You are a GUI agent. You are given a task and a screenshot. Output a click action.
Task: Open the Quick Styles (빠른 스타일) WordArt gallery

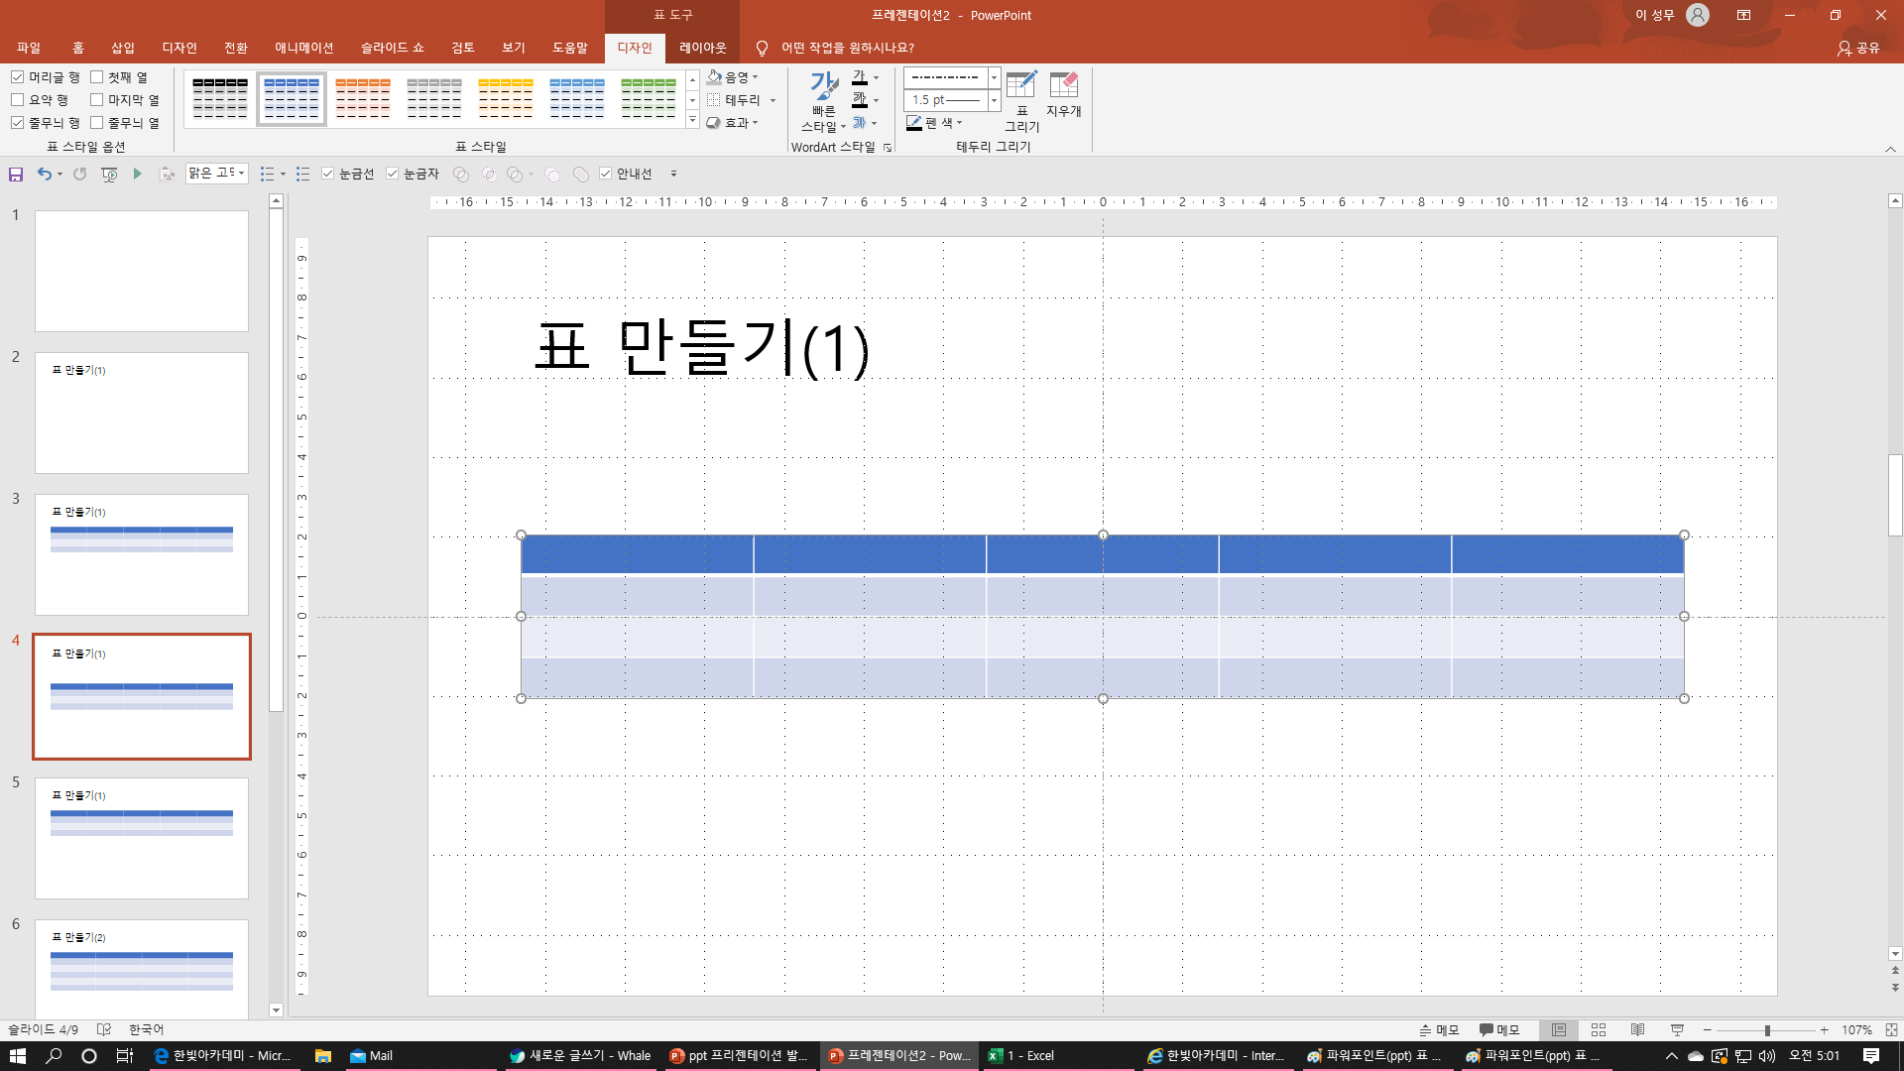[x=823, y=101]
